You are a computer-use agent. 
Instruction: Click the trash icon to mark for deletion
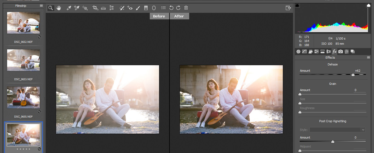click(x=186, y=8)
